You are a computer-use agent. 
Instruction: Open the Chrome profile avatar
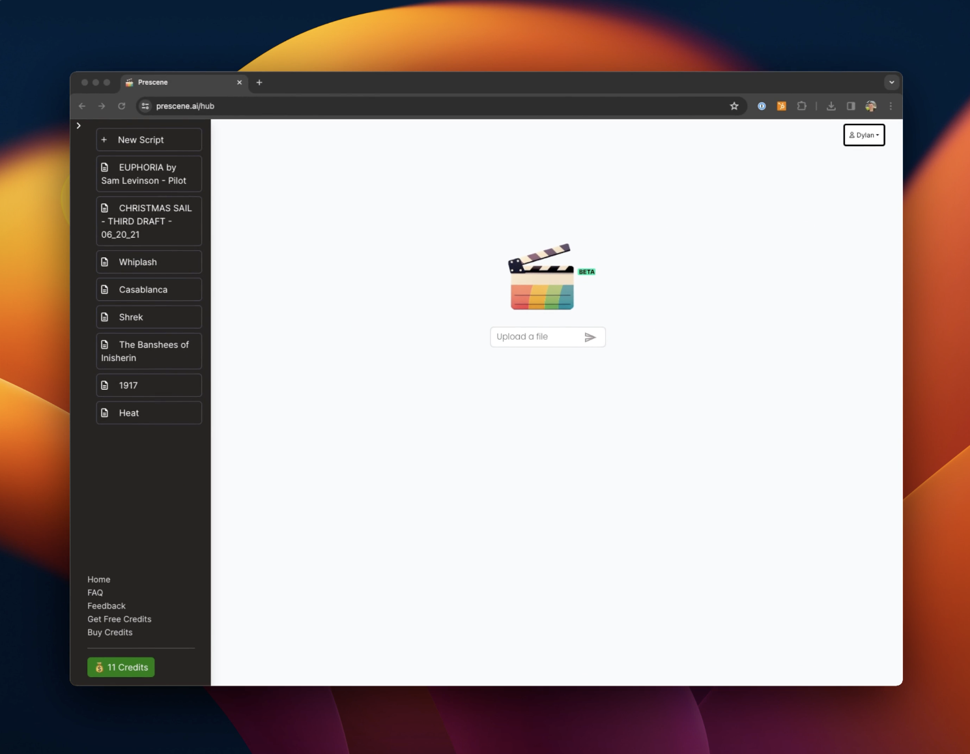point(871,106)
